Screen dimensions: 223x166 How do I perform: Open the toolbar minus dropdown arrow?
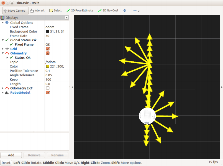tap(139, 11)
